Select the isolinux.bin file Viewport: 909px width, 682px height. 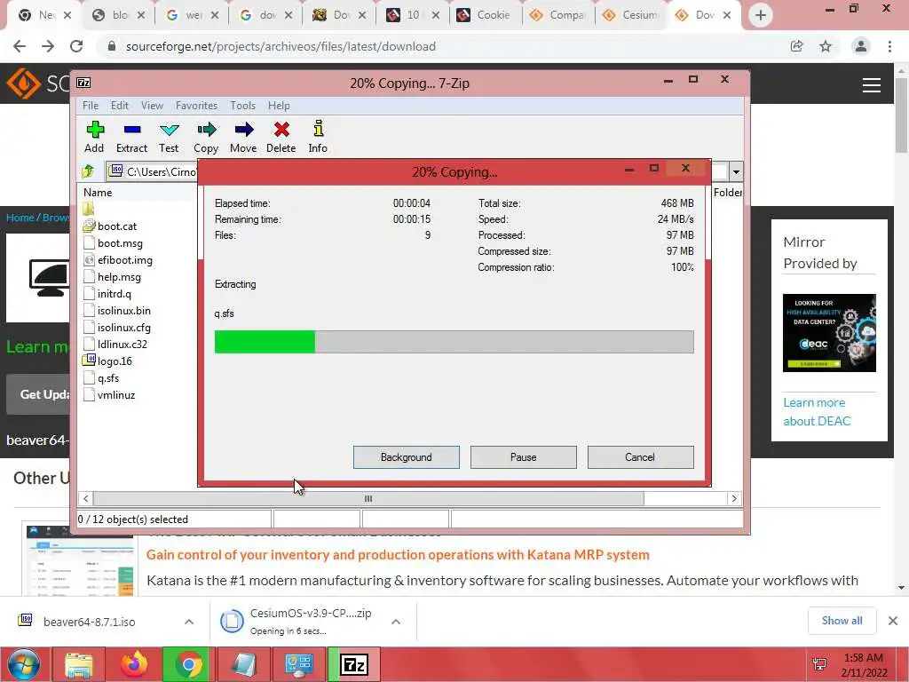123,310
